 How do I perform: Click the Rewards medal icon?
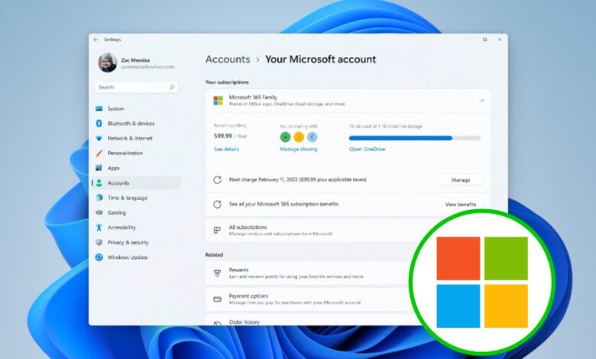pos(218,273)
